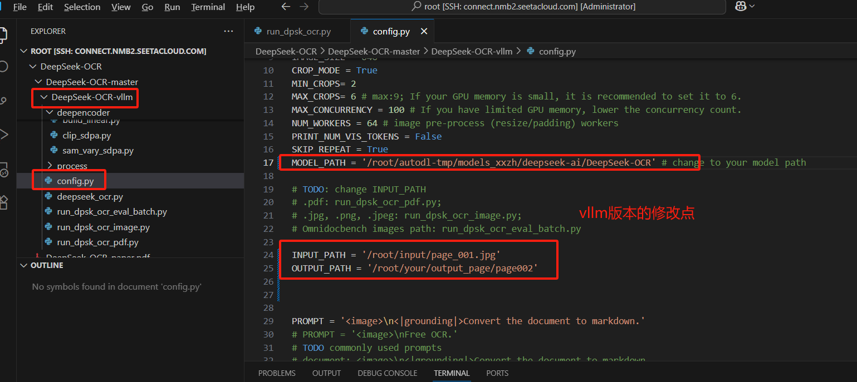Open sam_vary_sdpa.py in the explorer
This screenshot has width=857, height=382.
[x=98, y=151]
